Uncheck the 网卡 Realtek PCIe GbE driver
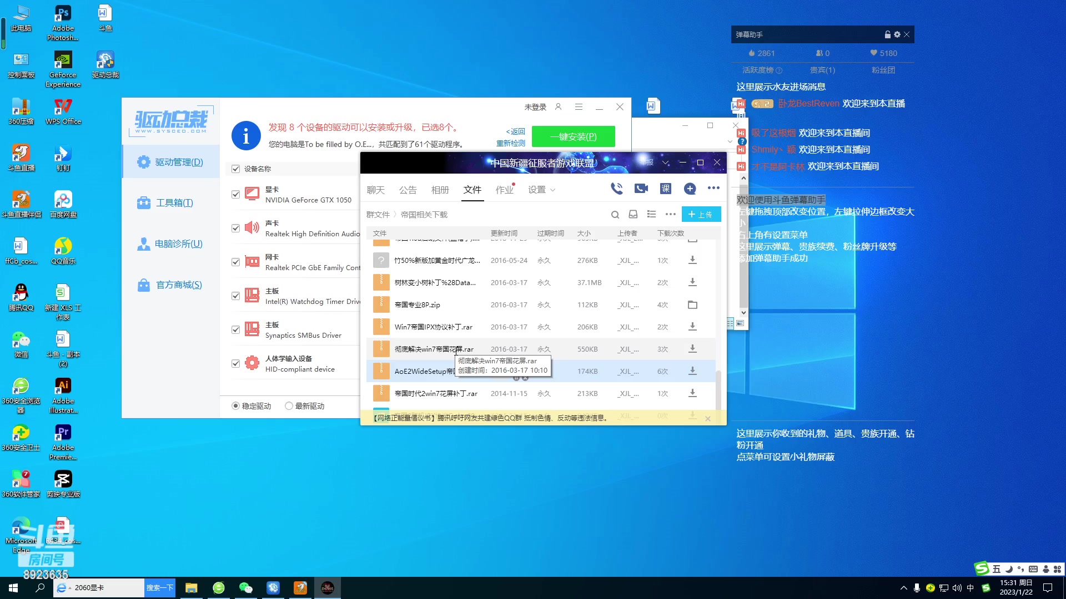The height and width of the screenshot is (599, 1066). click(x=235, y=262)
